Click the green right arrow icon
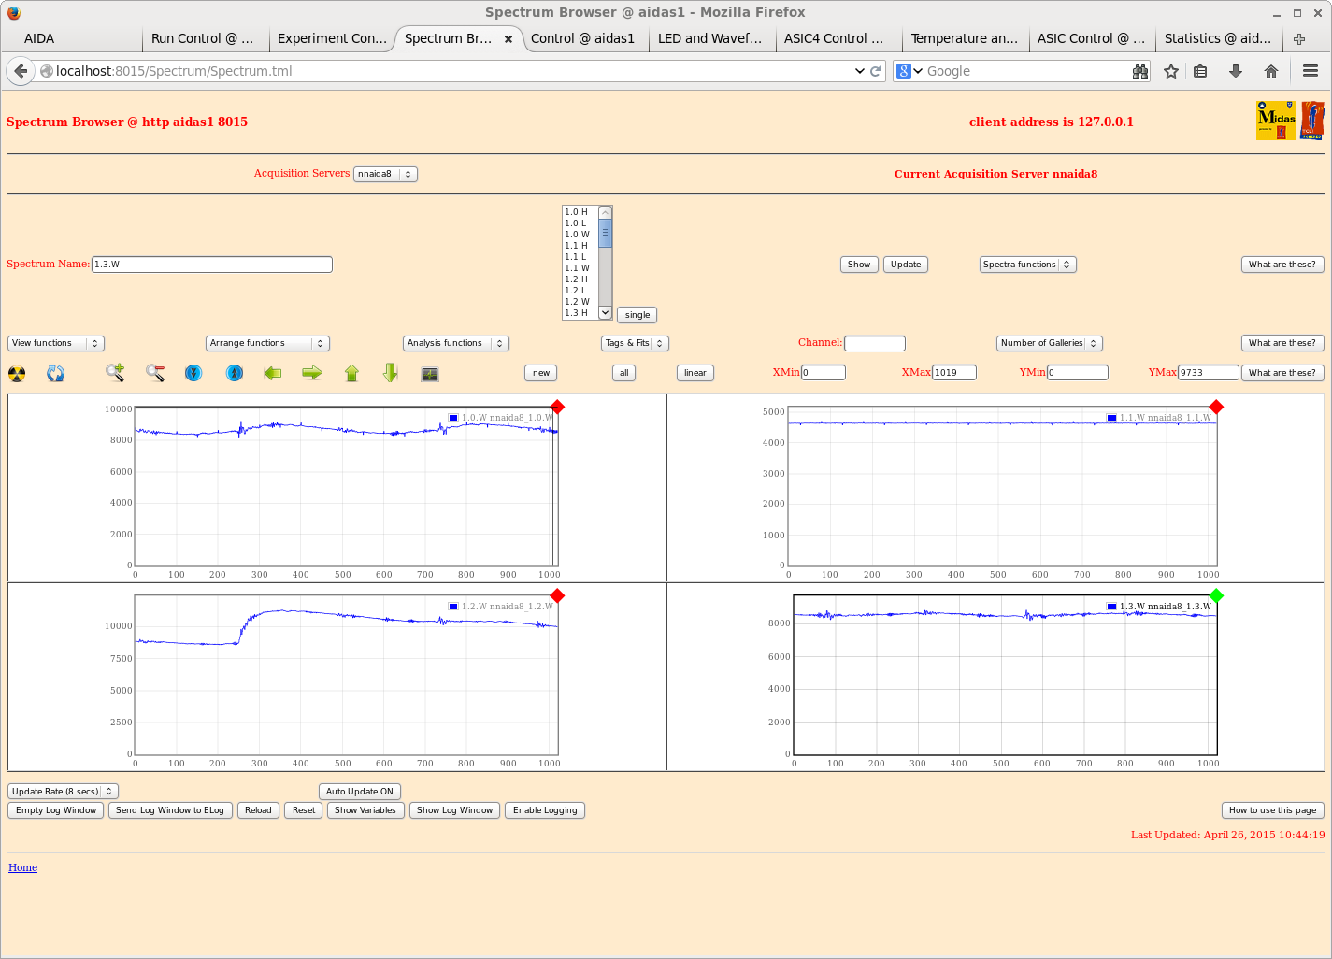The width and height of the screenshot is (1332, 959). (312, 373)
